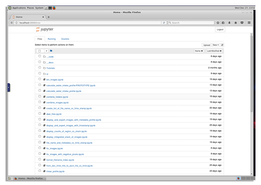Reload page using address bar icon
261x185 pixels.
coord(164,23)
